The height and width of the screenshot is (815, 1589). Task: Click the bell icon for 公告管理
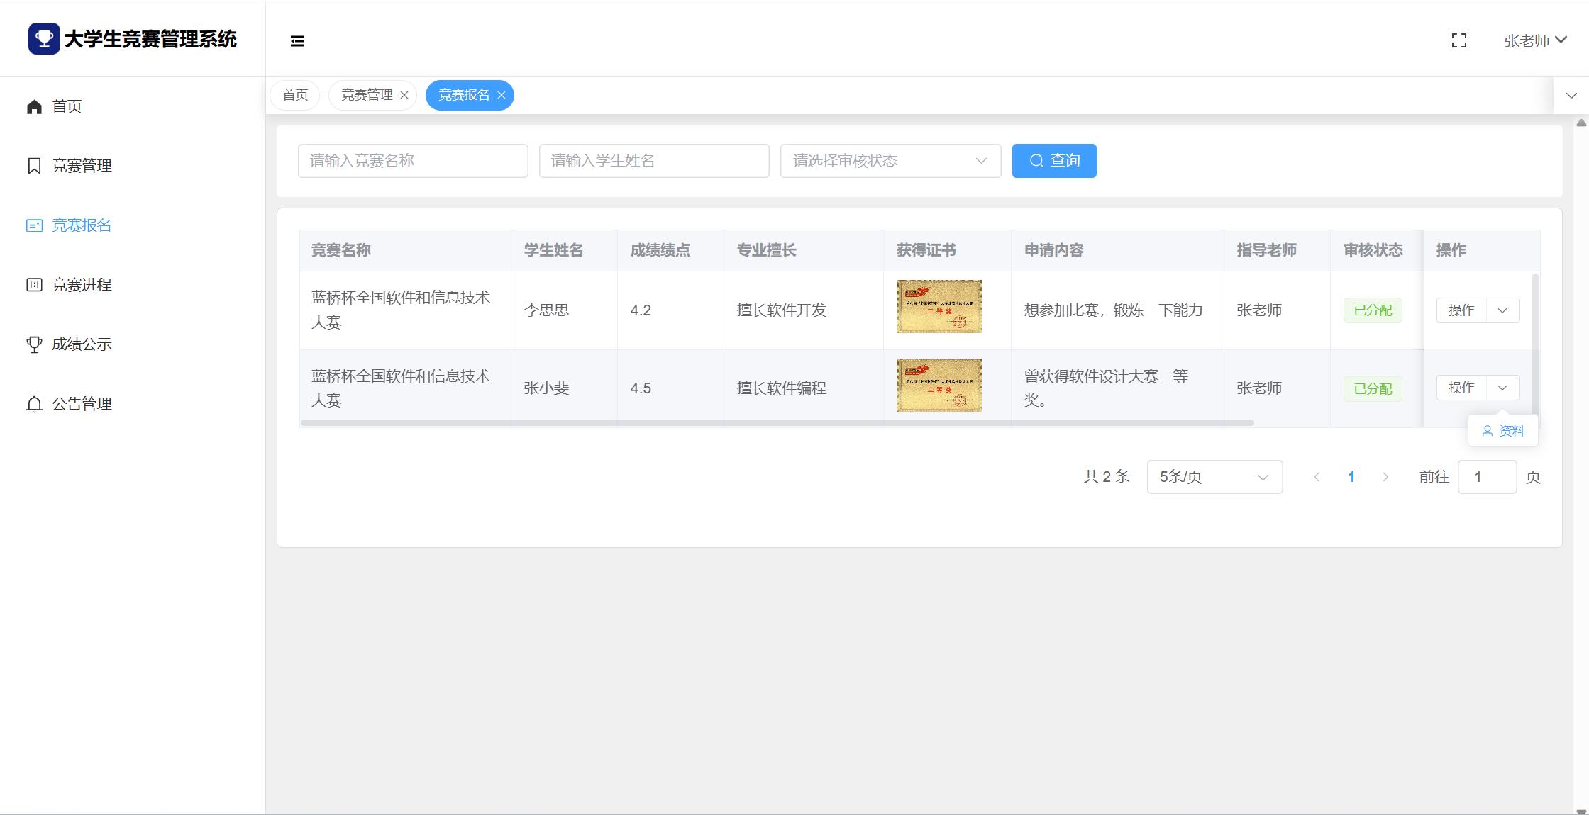pyautogui.click(x=34, y=404)
